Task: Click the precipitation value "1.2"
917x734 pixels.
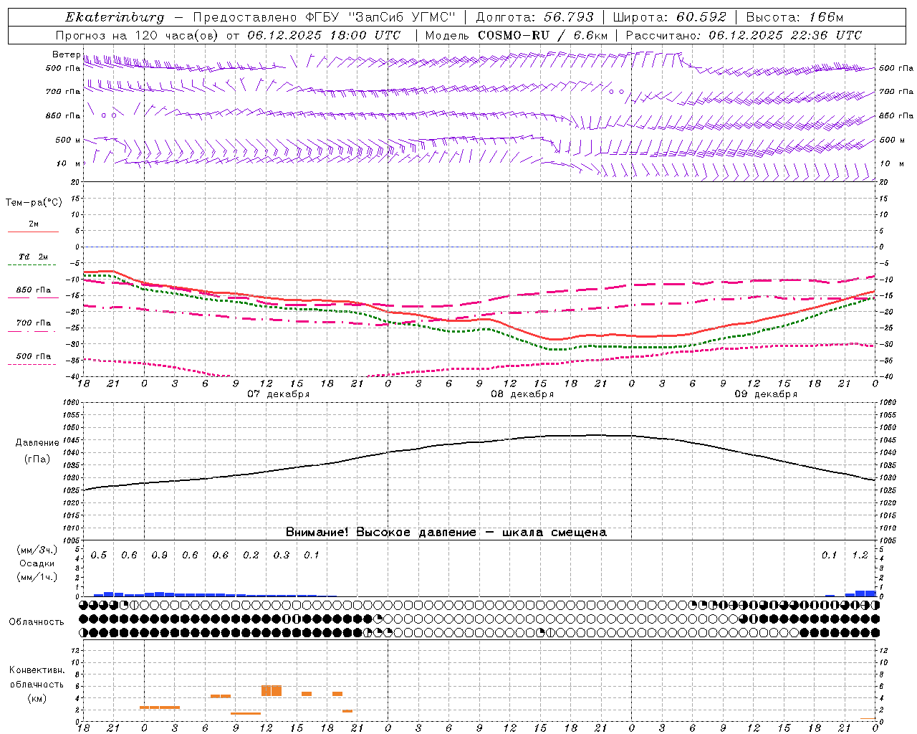Action: 860,556
